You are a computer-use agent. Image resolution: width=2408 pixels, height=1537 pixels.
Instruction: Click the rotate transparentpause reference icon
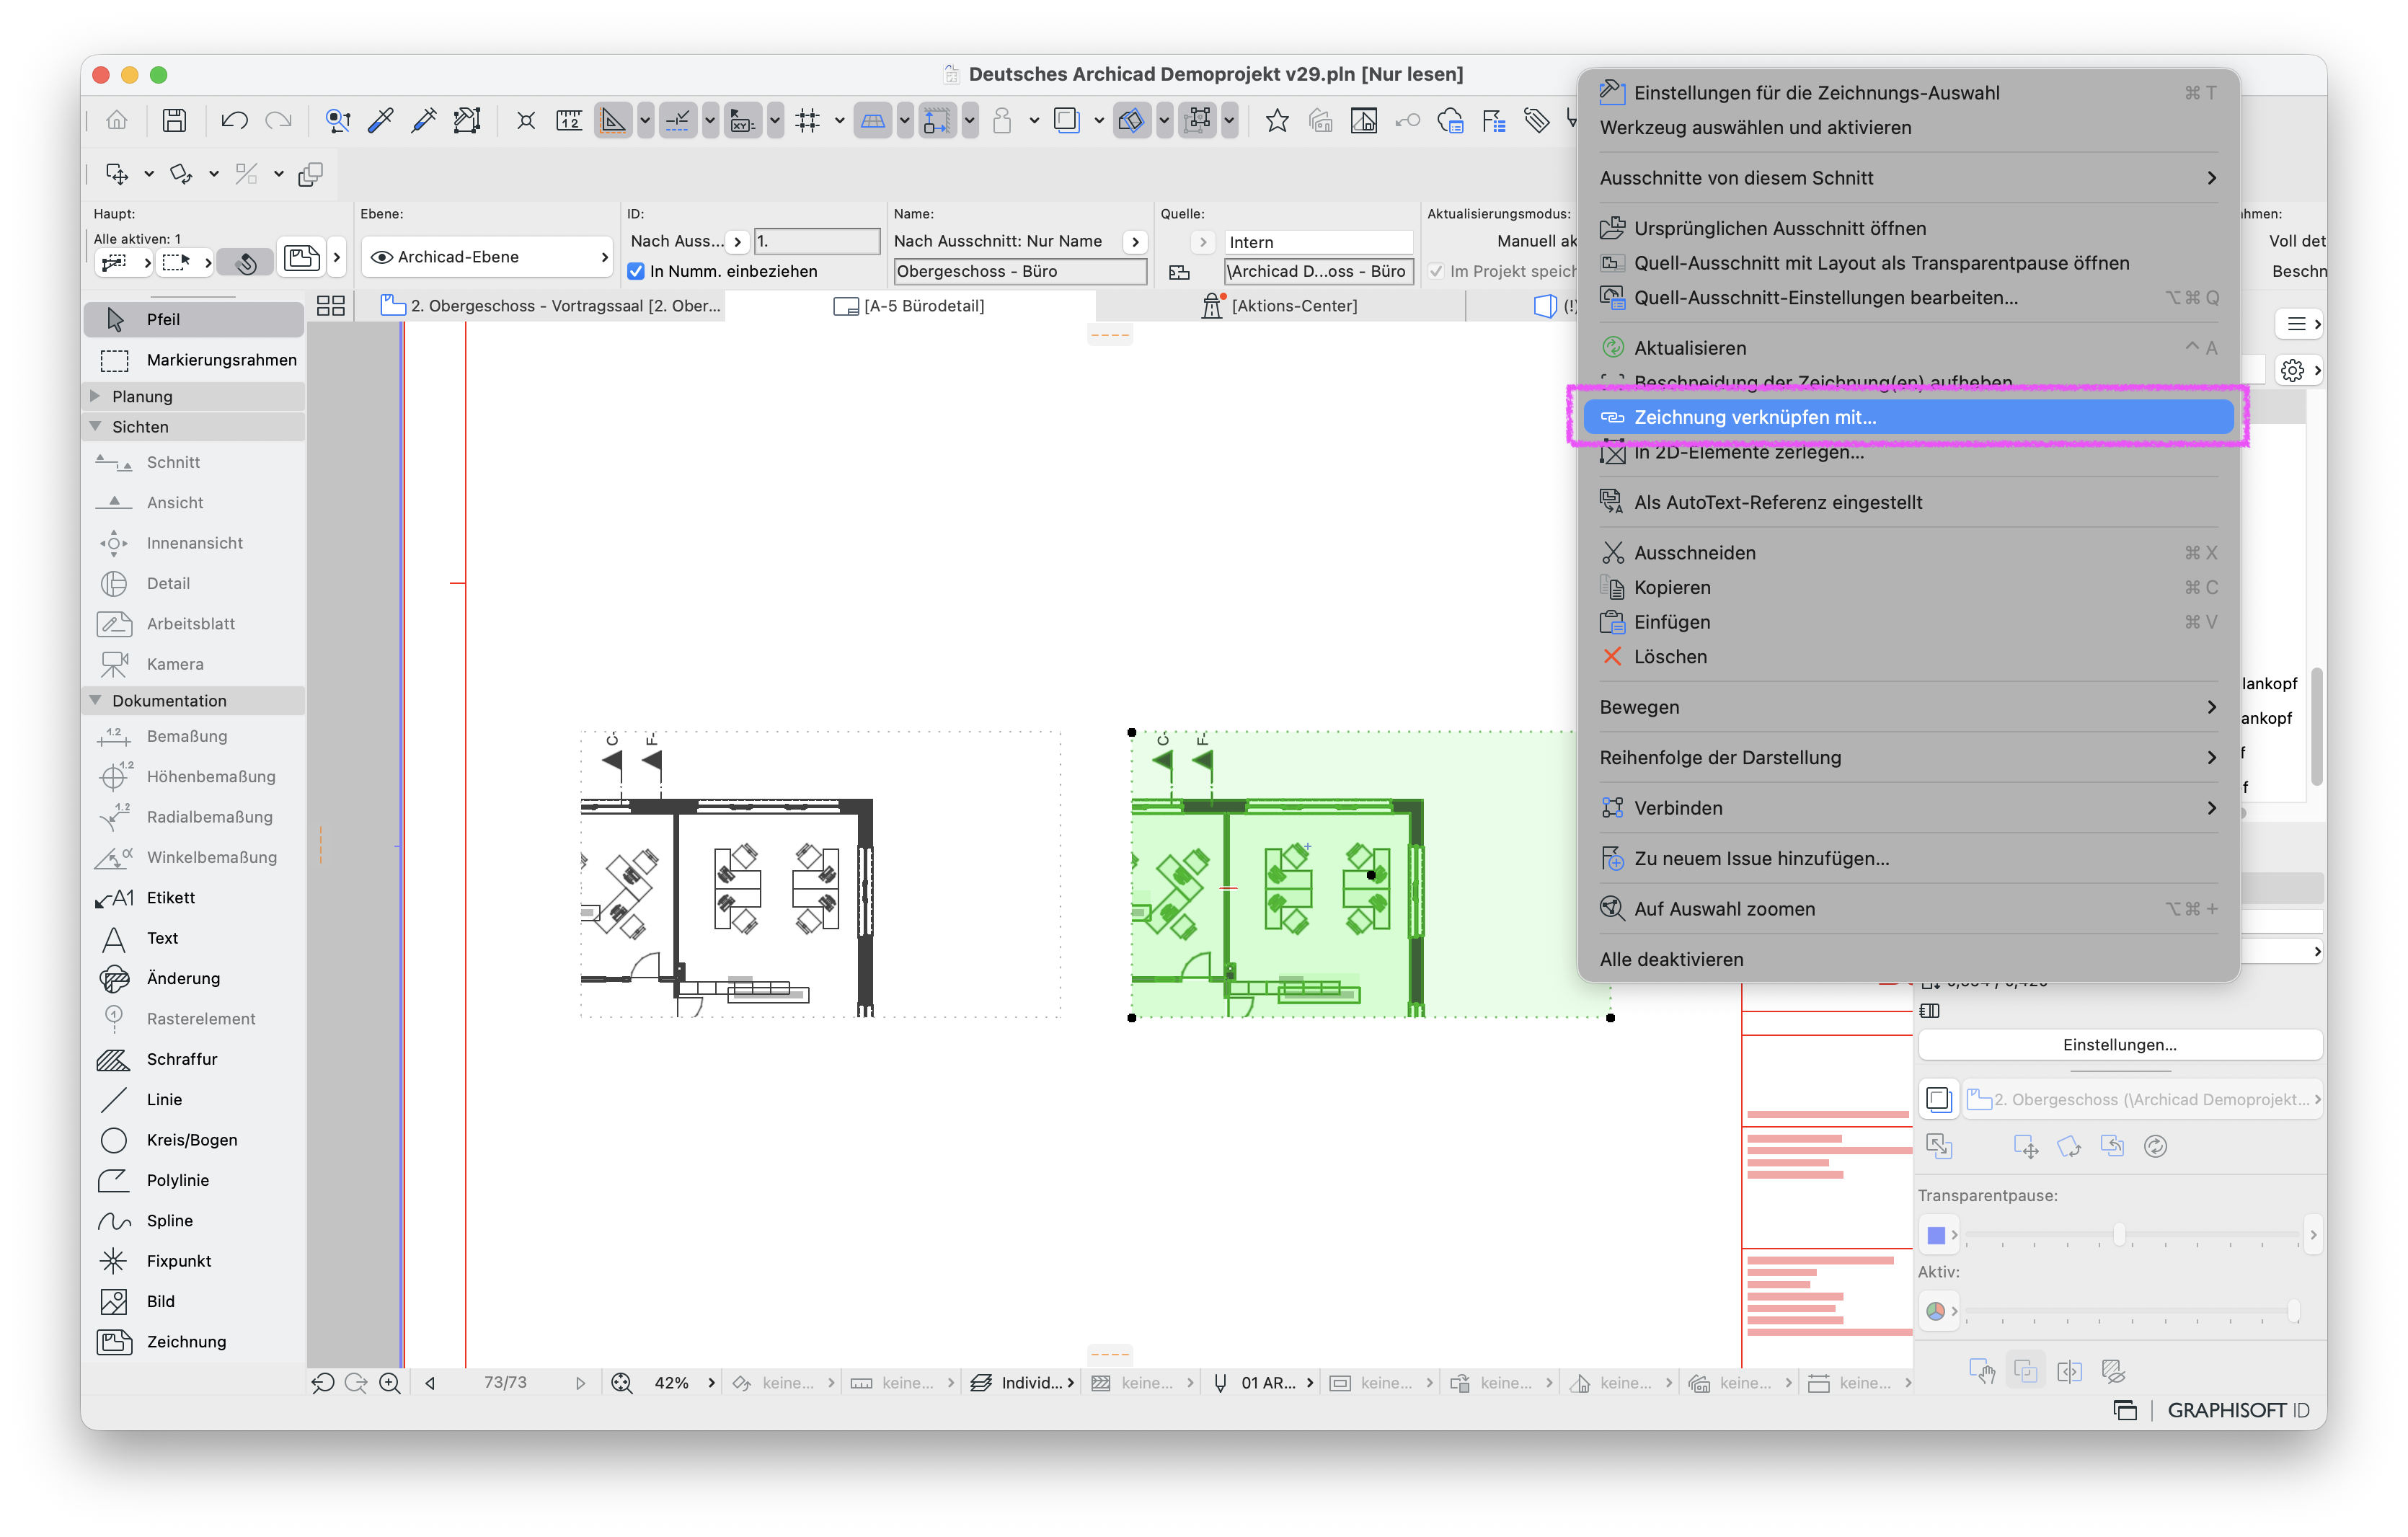(x=2069, y=1146)
